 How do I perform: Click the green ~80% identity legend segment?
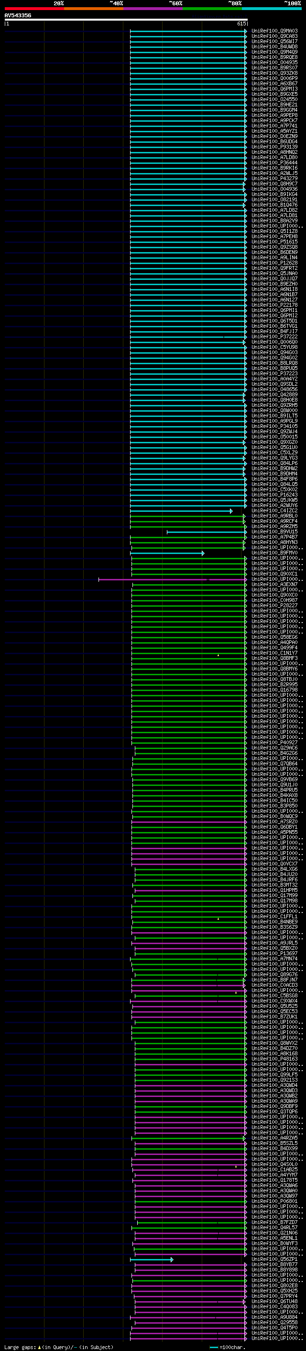(212, 9)
